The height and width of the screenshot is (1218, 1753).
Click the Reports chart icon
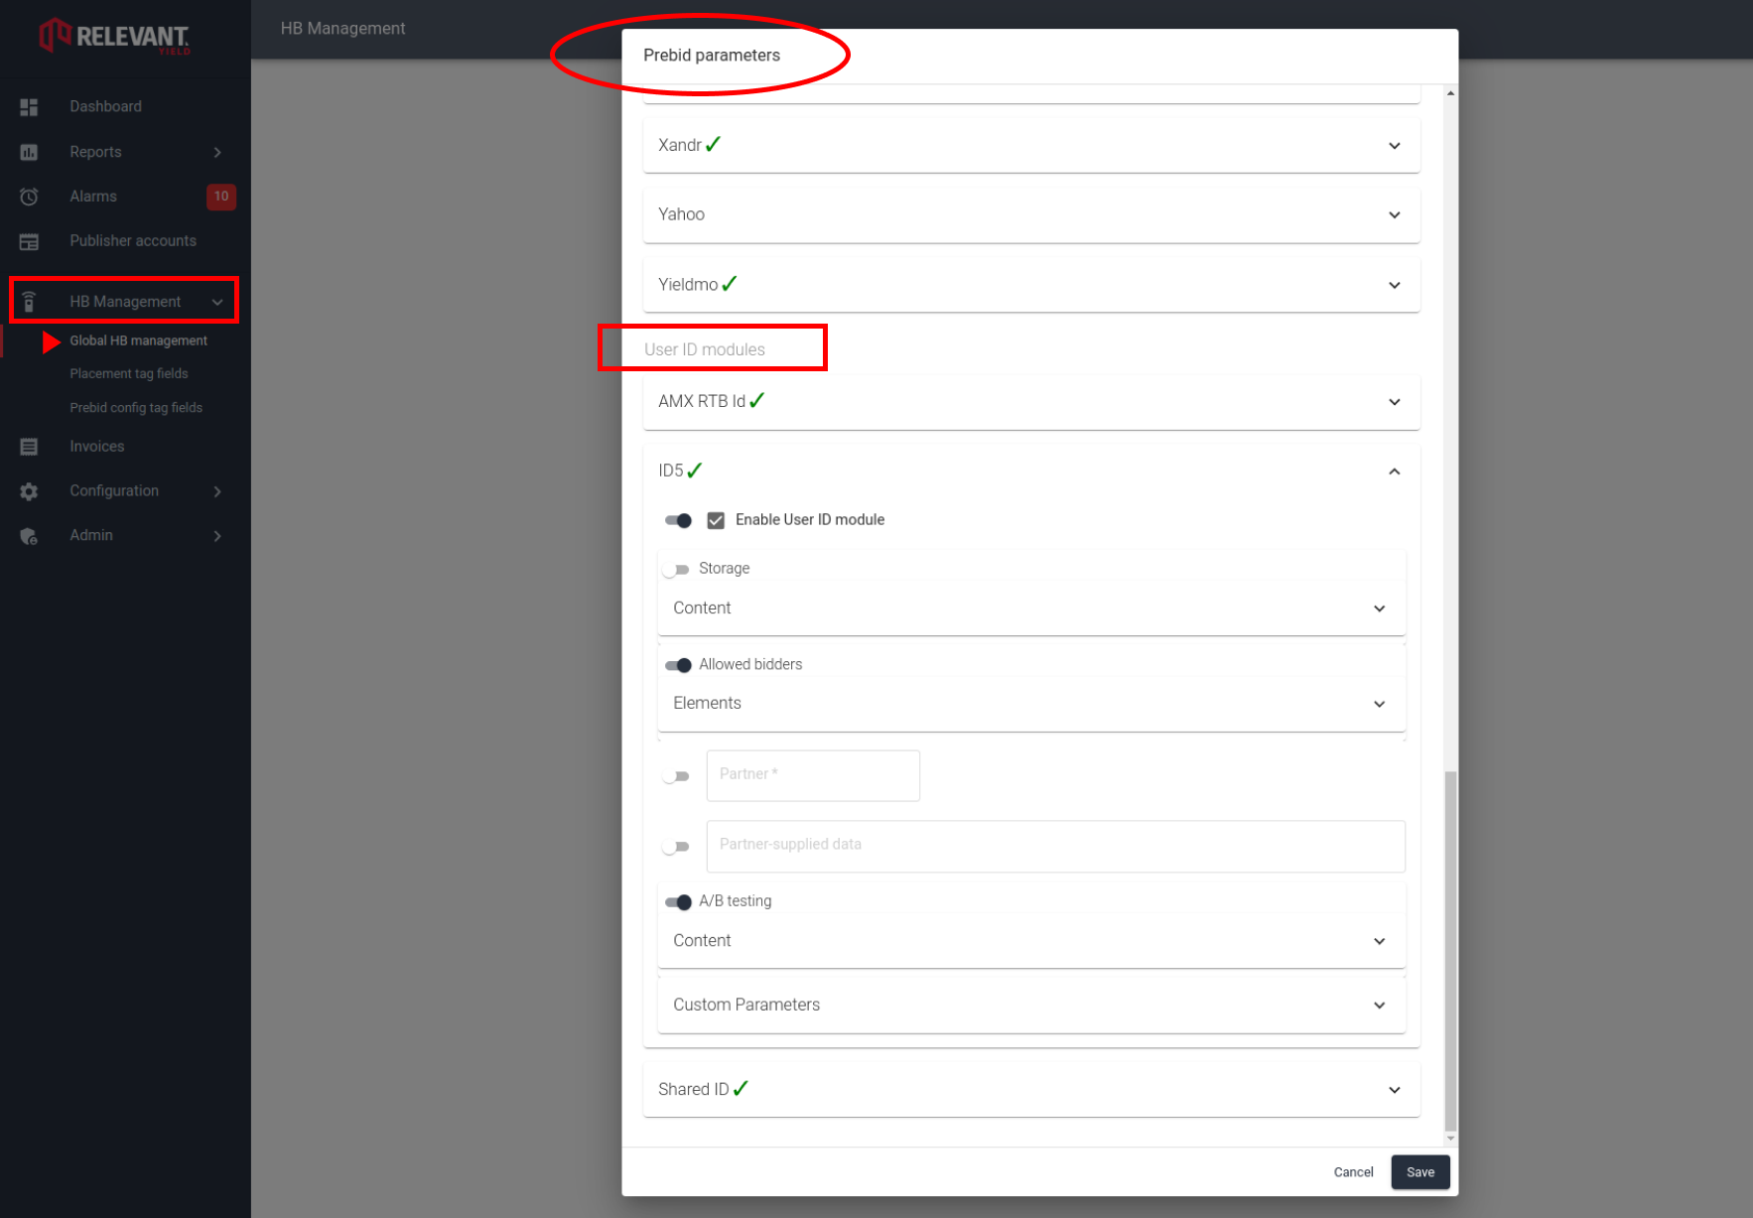(x=29, y=152)
